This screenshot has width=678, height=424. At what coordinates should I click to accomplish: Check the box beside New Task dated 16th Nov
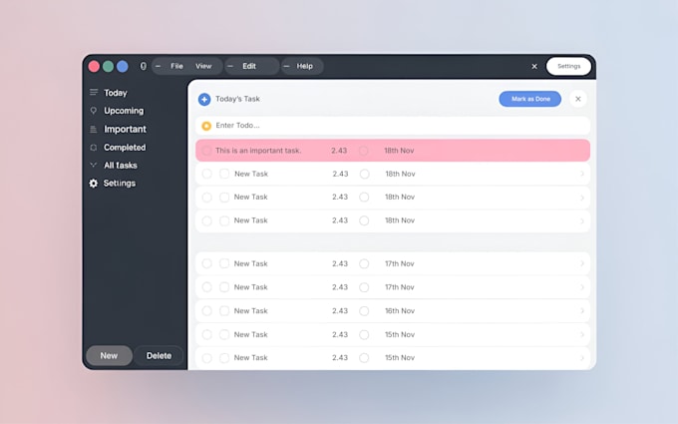click(x=224, y=310)
